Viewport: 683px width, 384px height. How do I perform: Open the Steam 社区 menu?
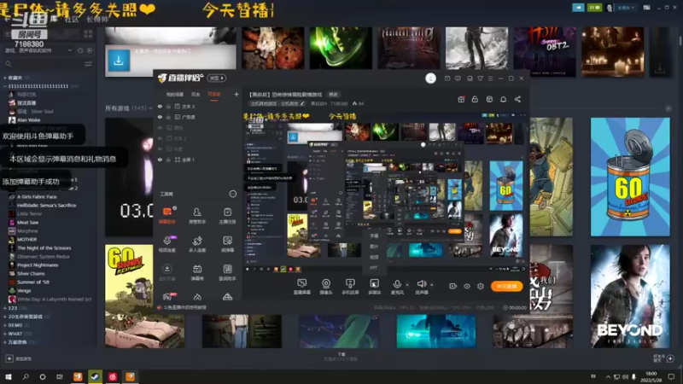pos(72,20)
